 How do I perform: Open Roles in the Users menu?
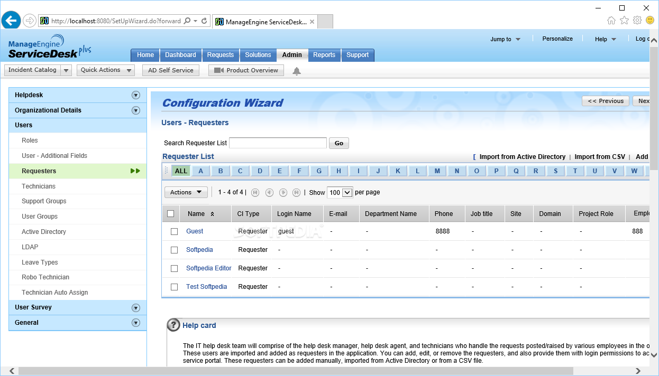pos(30,140)
